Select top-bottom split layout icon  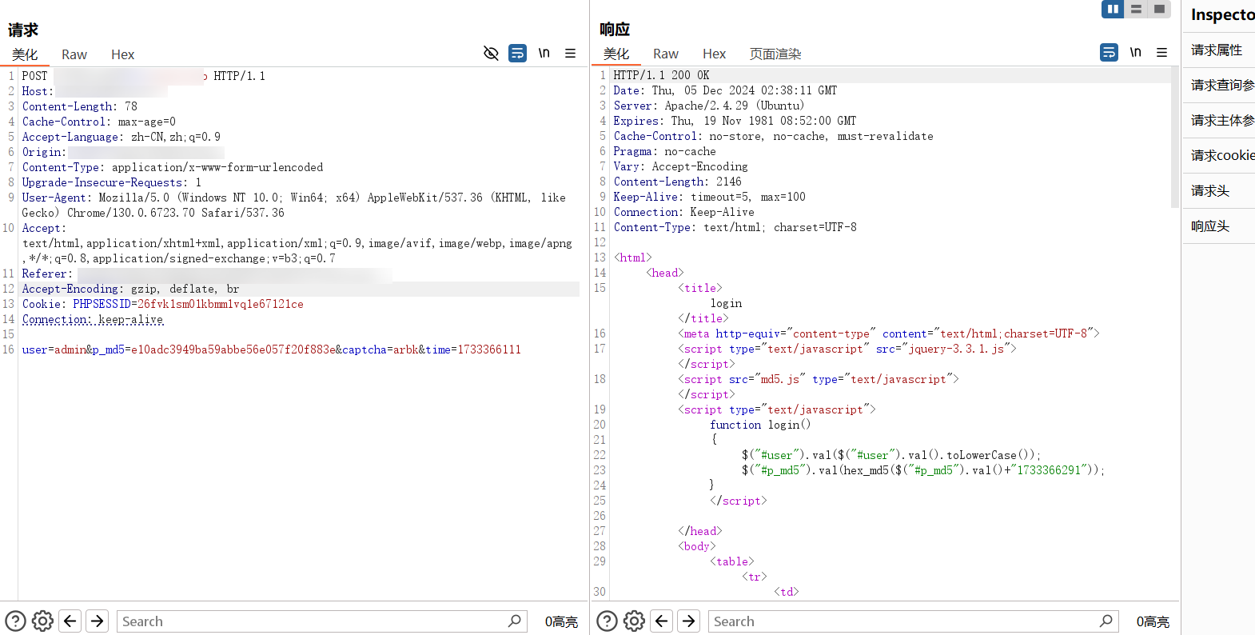(x=1136, y=9)
